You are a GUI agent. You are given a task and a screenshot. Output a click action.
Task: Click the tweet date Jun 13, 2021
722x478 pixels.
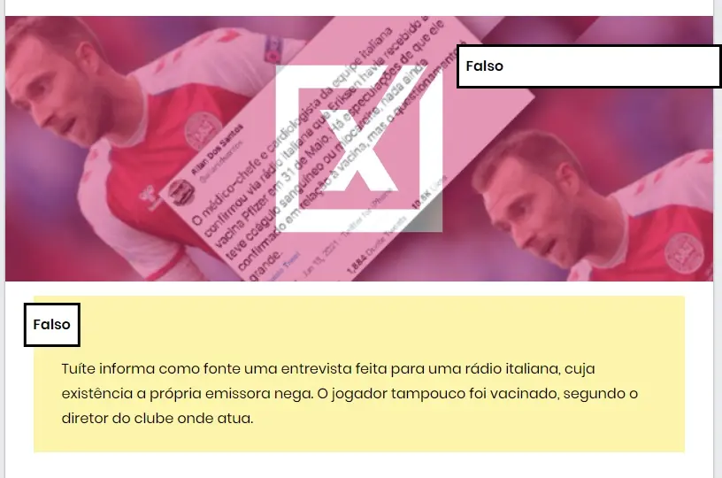pos(321,262)
